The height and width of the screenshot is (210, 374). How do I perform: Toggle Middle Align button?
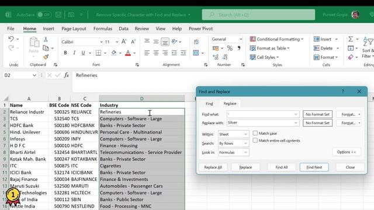[156, 41]
